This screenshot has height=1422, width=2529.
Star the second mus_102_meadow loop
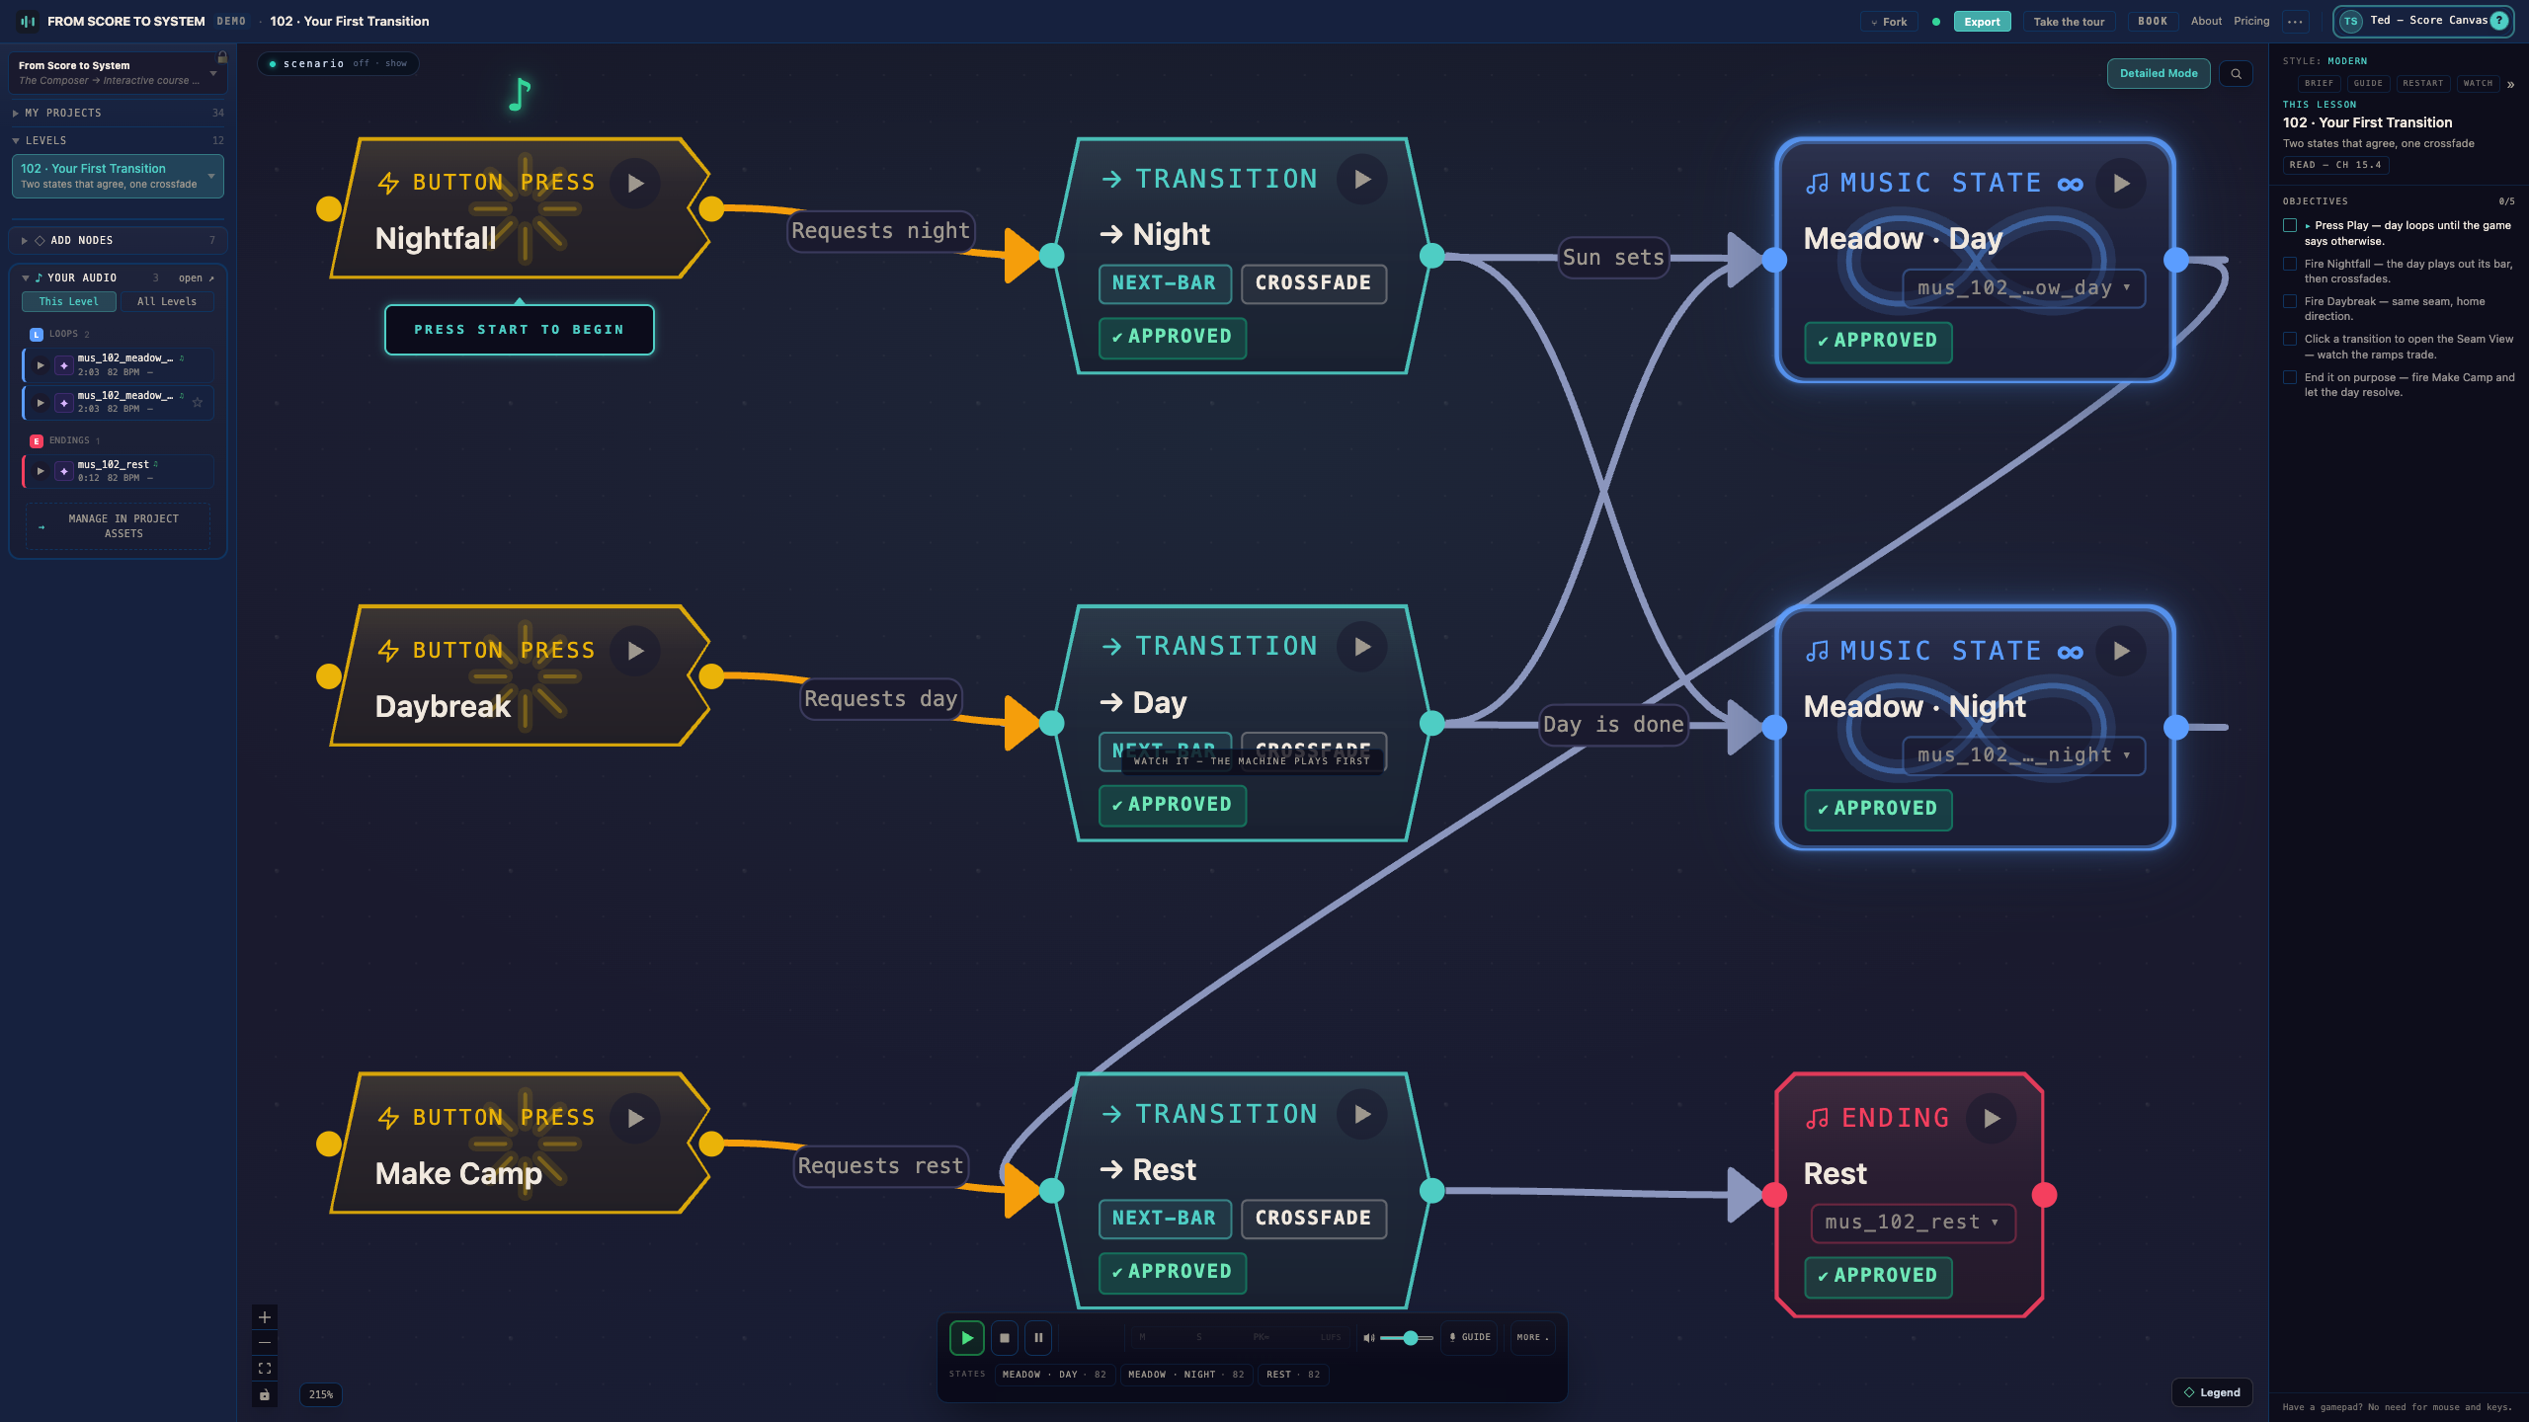click(198, 403)
